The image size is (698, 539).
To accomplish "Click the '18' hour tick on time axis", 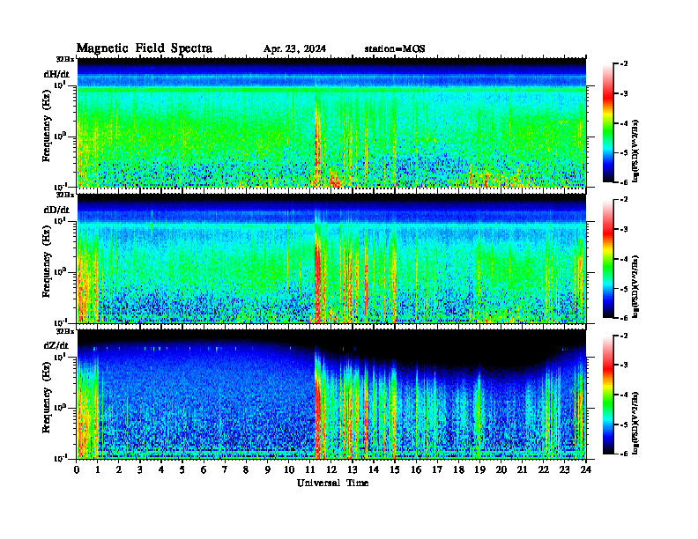I will [x=458, y=469].
